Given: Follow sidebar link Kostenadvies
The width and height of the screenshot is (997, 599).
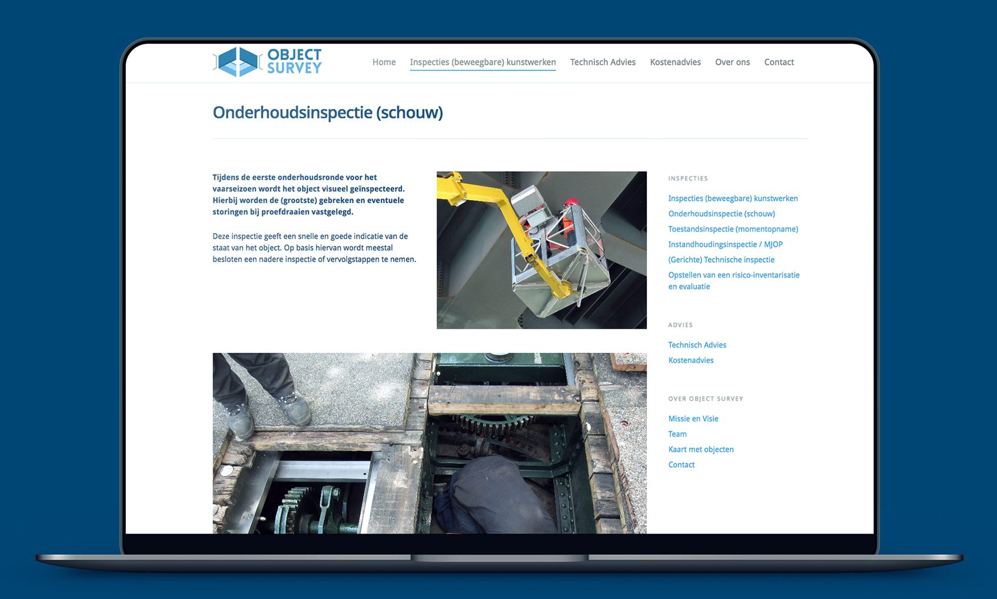Looking at the screenshot, I should (690, 360).
